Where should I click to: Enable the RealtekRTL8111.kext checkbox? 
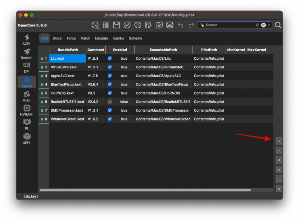pos(110,102)
